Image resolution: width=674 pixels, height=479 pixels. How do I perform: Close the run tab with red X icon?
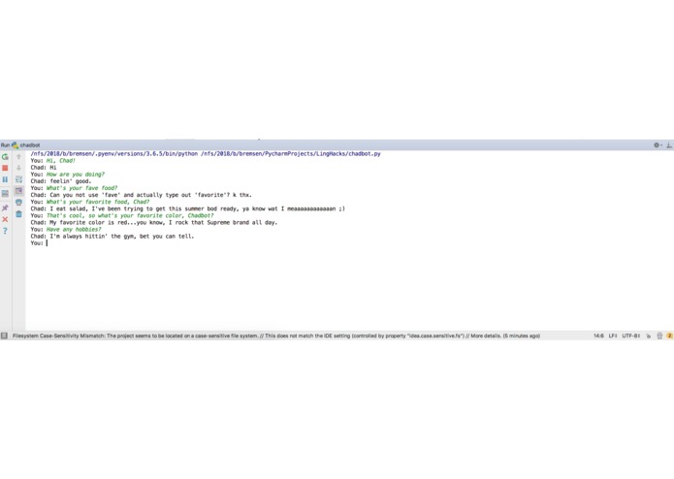(x=5, y=219)
